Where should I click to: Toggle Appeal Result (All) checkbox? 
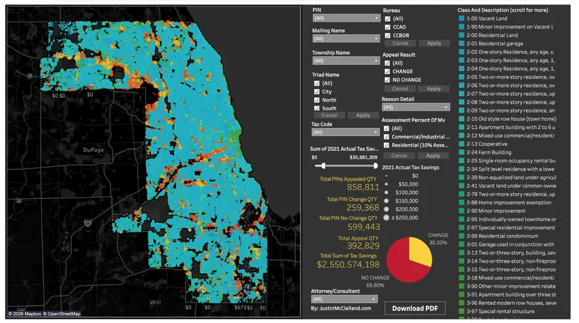[387, 63]
